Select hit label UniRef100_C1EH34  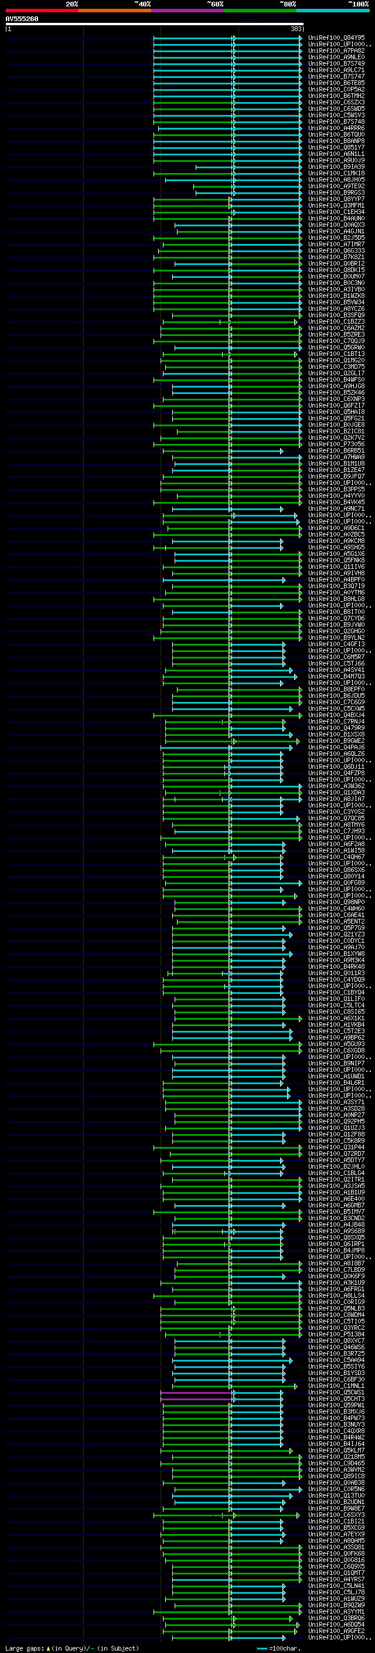pos(336,212)
